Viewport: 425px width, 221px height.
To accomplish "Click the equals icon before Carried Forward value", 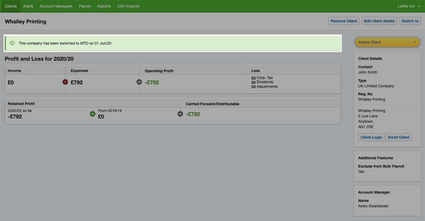I will pos(180,114).
